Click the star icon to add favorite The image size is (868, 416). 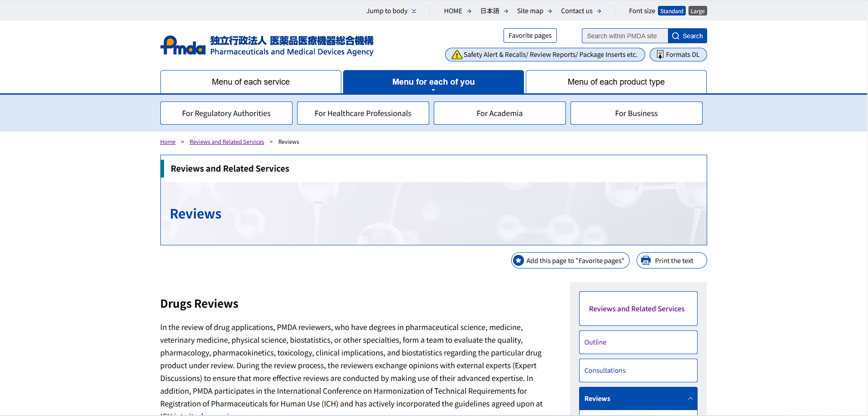(519, 261)
